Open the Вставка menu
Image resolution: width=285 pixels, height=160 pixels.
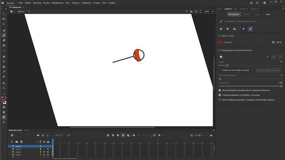click(x=46, y=3)
